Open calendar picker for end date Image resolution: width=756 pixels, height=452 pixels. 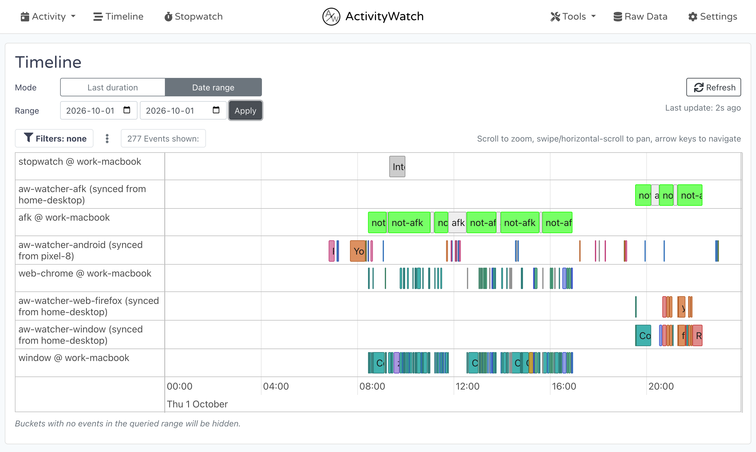click(216, 110)
